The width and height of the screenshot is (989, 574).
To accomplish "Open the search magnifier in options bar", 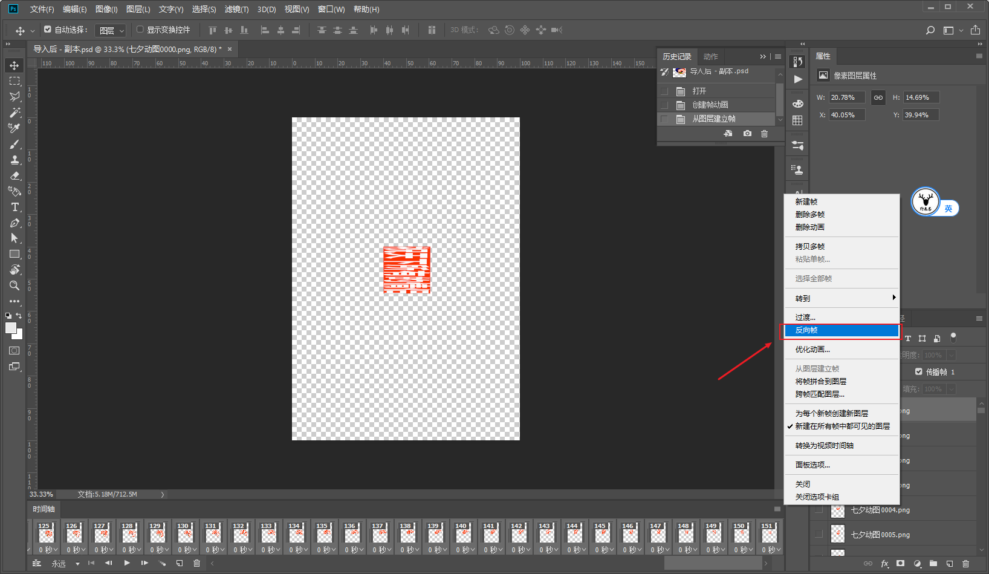I will click(x=930, y=30).
